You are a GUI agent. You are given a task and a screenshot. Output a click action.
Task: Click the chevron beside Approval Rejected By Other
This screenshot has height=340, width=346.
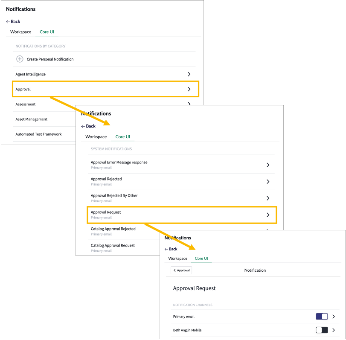click(268, 198)
